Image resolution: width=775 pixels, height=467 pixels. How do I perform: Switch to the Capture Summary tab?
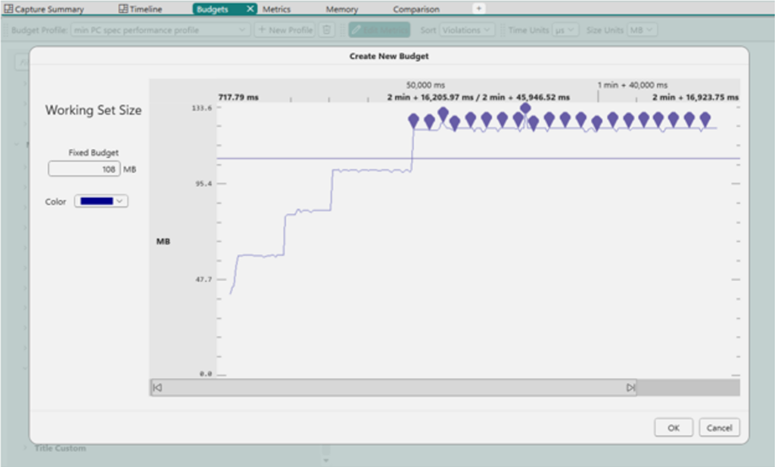pos(44,9)
